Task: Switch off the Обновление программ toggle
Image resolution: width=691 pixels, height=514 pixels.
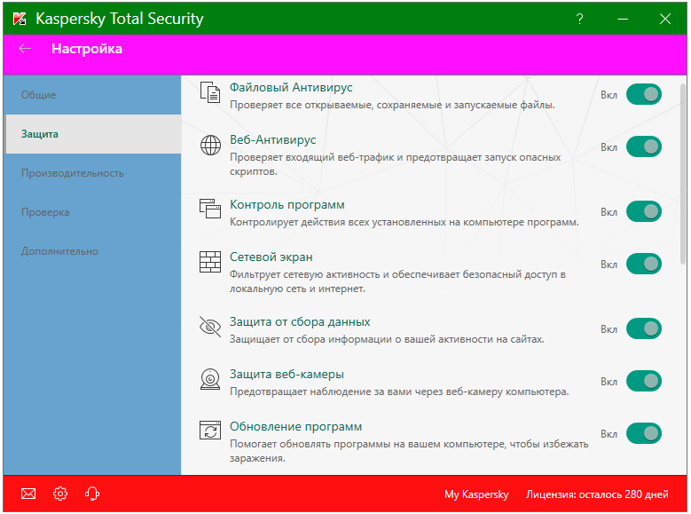Action: tap(643, 433)
